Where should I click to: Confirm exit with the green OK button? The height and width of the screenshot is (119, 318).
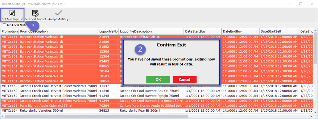[158, 80]
